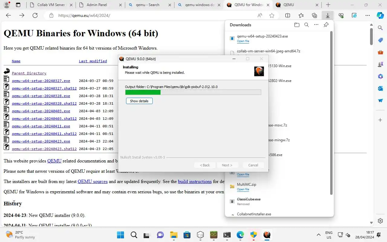This screenshot has height=242, width=387.
Task: Reload the page with the refresh icon
Action: [35, 15]
